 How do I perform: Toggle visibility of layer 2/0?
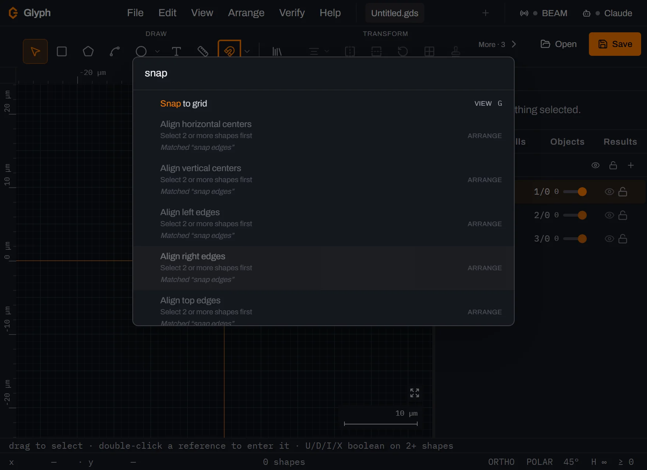pyautogui.click(x=610, y=215)
